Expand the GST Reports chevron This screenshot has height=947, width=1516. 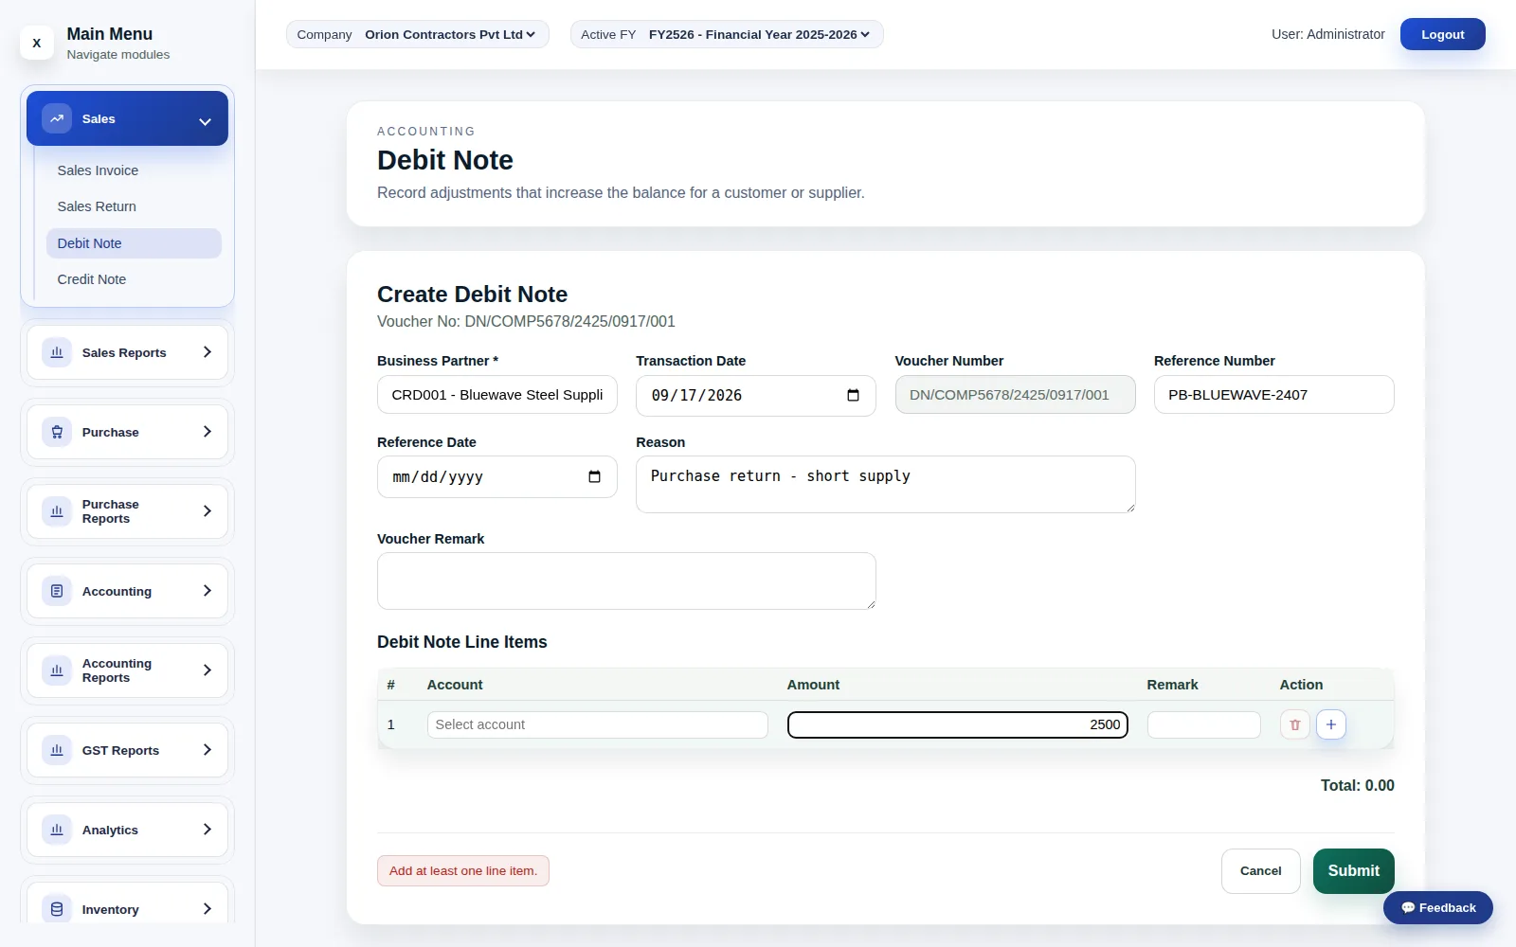[208, 750]
